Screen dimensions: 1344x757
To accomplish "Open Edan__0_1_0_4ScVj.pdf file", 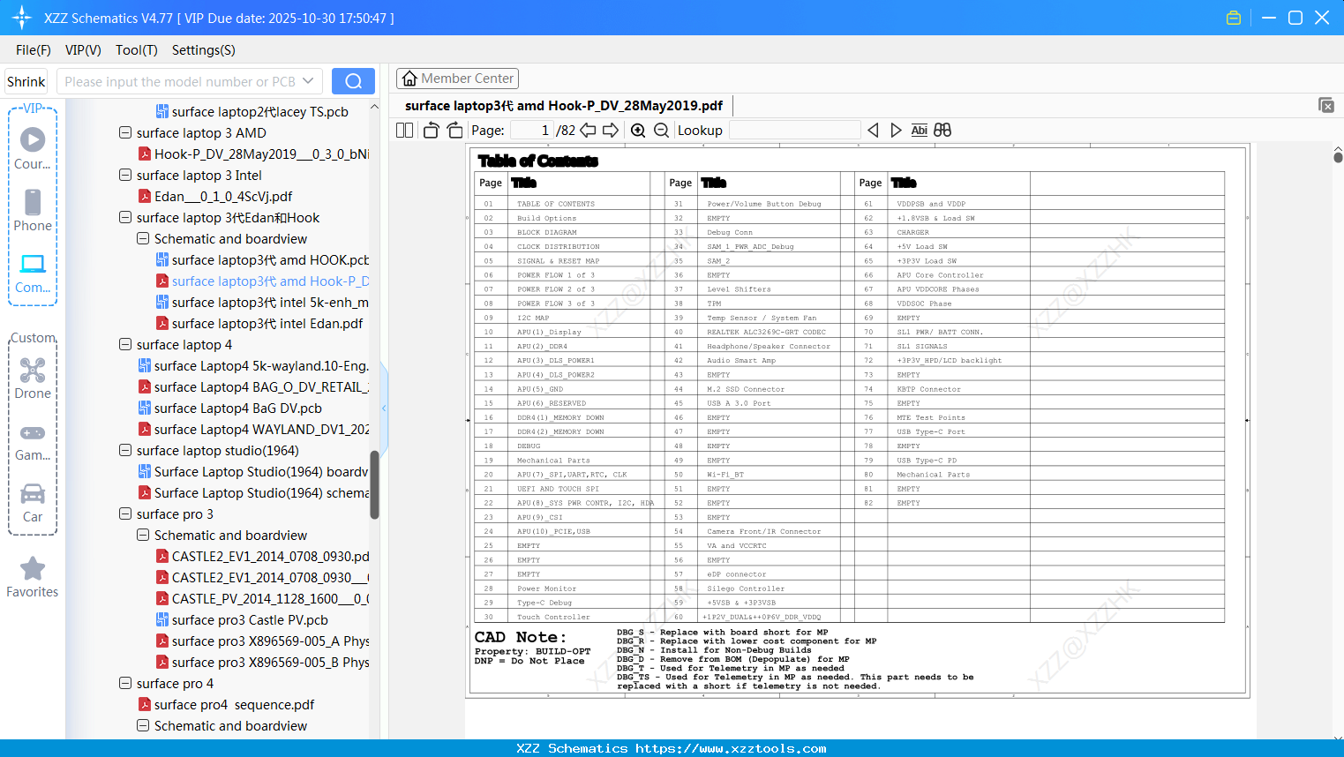I will 214,196.
